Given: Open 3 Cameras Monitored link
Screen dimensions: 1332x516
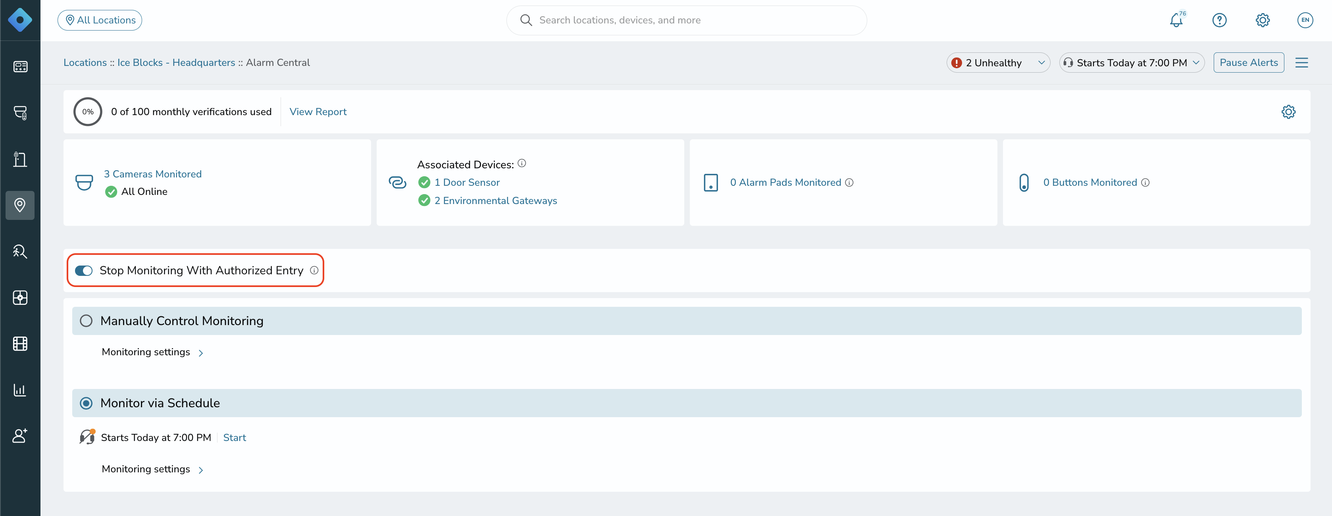Looking at the screenshot, I should [x=152, y=174].
